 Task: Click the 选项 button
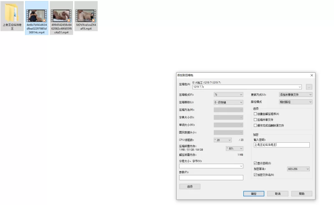[190, 187]
